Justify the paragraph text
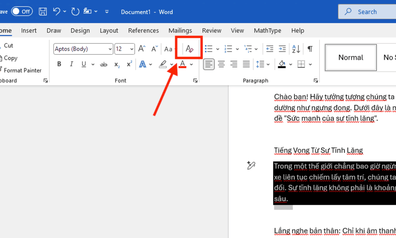The width and height of the screenshot is (396, 238). [246, 64]
